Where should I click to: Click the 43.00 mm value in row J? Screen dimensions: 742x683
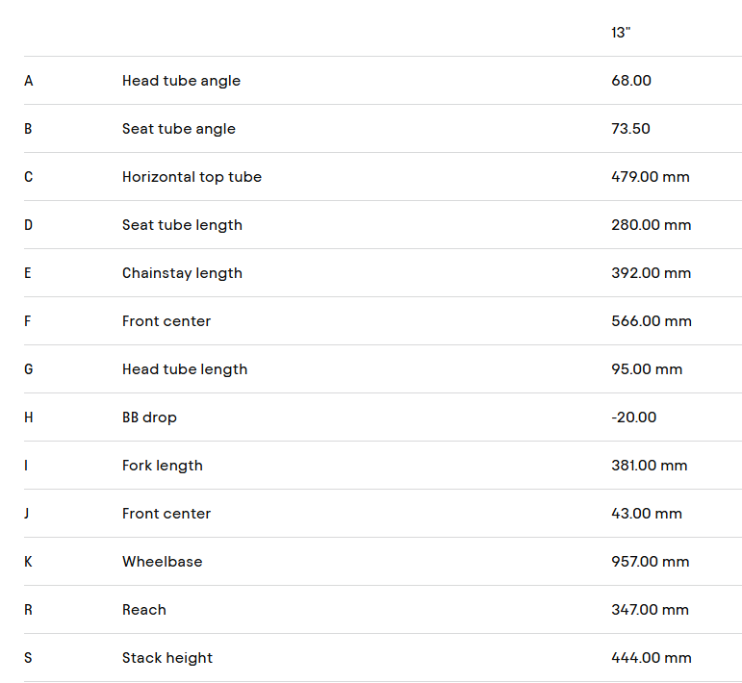[x=646, y=514]
